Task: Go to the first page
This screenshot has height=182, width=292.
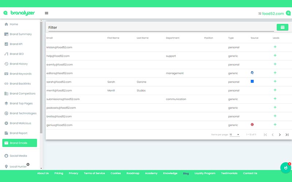Action: tap(265, 135)
